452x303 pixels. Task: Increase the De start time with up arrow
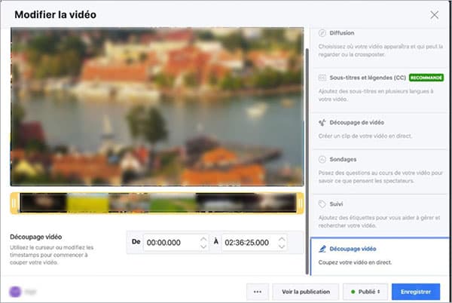[x=203, y=239]
